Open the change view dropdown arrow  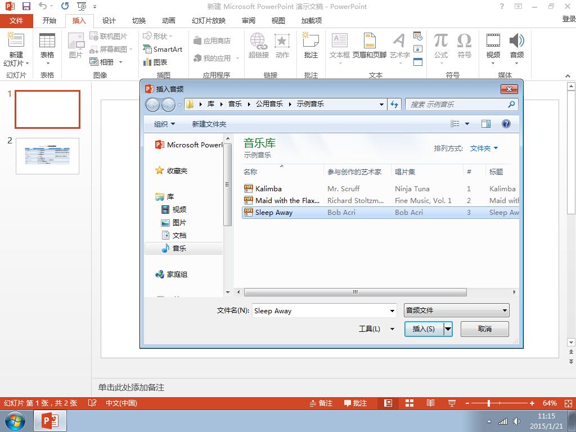point(467,124)
